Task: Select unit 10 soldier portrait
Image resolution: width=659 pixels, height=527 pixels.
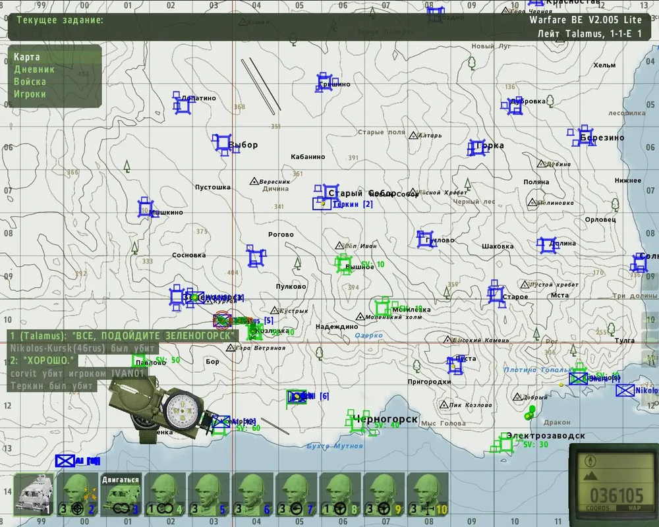Action: point(428,494)
